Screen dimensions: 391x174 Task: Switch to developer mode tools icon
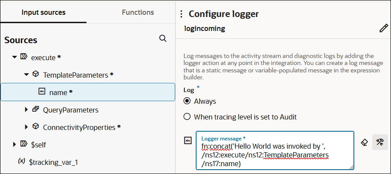[x=380, y=142]
